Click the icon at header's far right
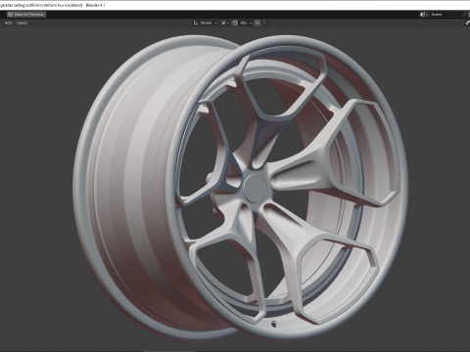The width and height of the screenshot is (470, 352). coord(467,22)
